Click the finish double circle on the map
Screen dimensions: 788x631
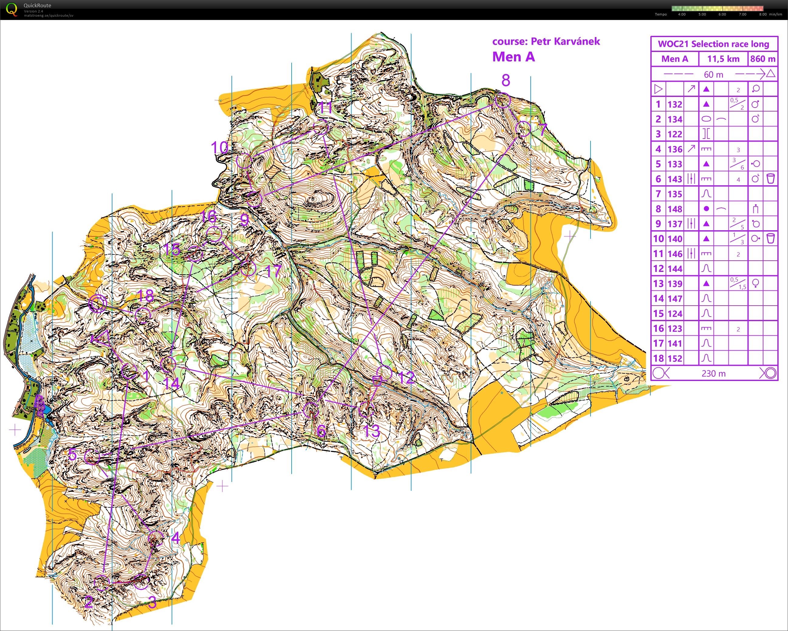(98, 304)
